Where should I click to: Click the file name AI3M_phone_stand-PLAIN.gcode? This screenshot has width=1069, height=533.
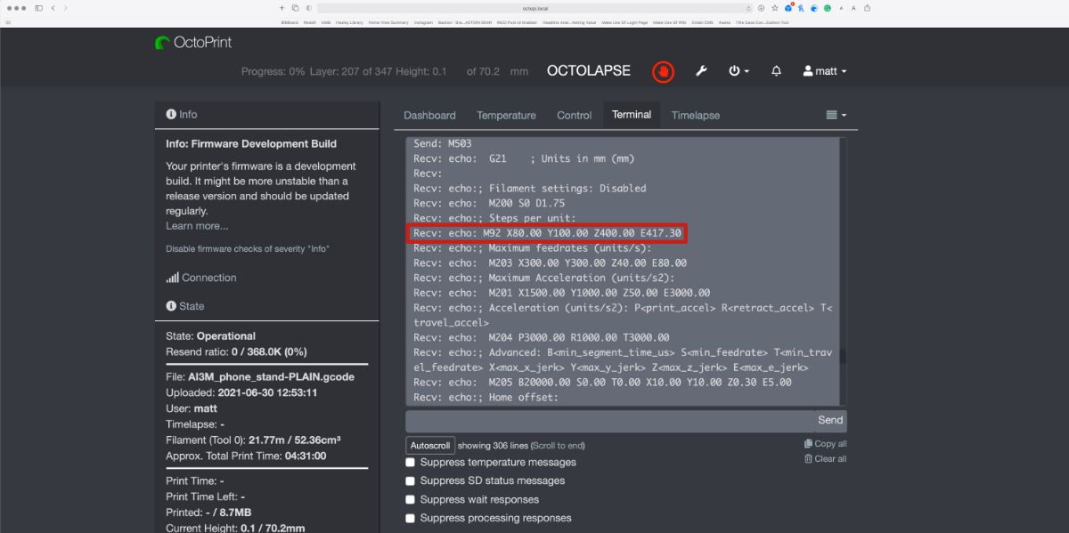(271, 377)
